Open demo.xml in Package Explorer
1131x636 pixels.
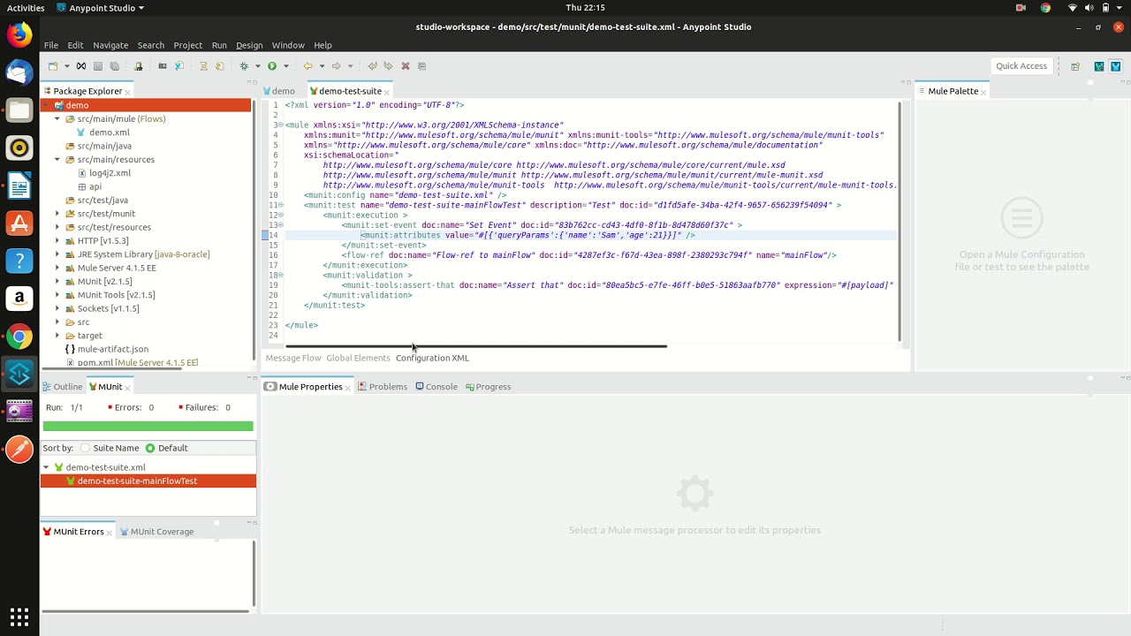(x=109, y=132)
